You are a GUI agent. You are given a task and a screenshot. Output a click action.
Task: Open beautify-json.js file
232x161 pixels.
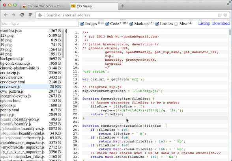tap(30, 120)
